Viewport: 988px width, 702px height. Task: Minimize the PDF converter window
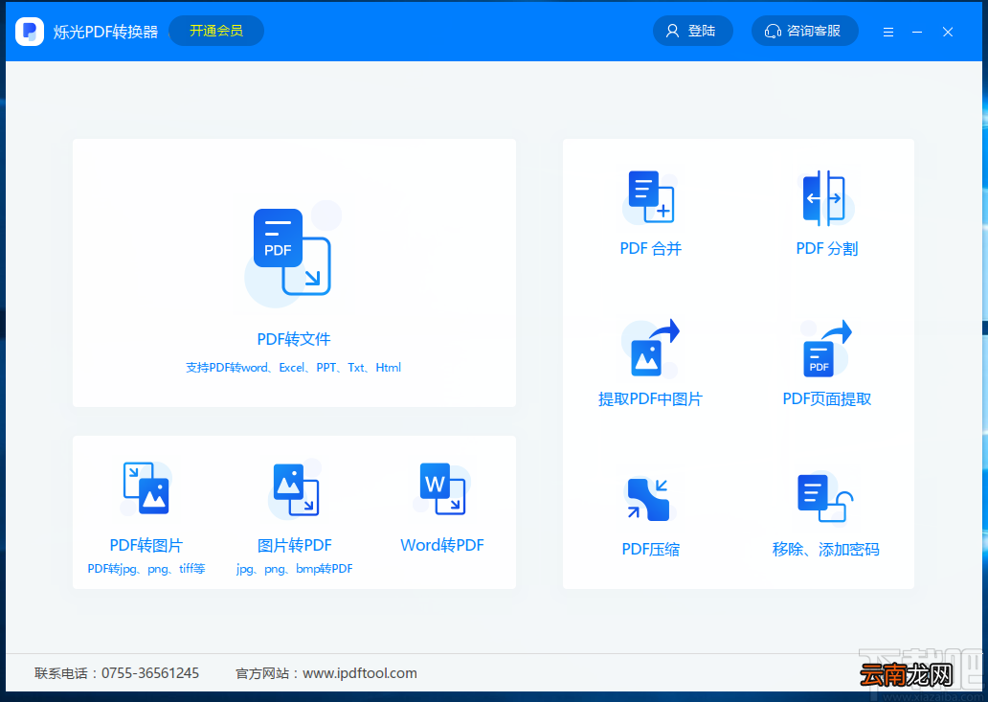coord(917,32)
